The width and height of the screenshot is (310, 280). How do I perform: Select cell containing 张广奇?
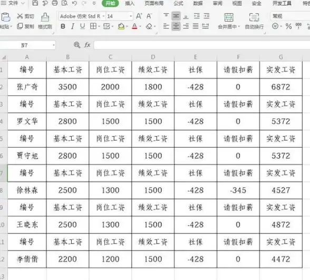27,87
